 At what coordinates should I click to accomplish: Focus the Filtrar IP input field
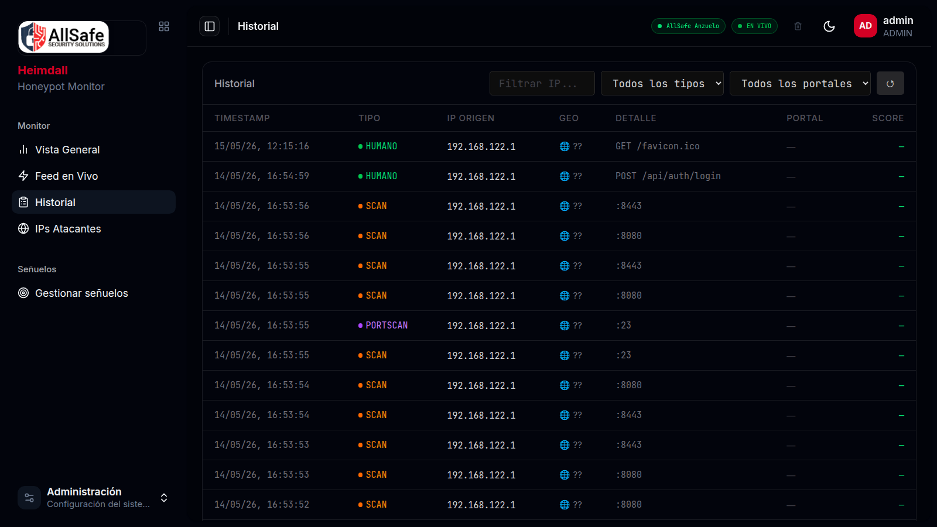tap(542, 84)
